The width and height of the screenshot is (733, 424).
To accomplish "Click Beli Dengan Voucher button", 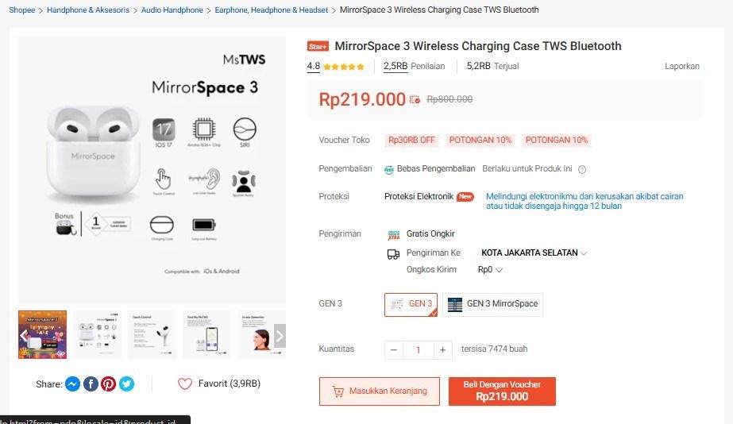I will (x=502, y=391).
